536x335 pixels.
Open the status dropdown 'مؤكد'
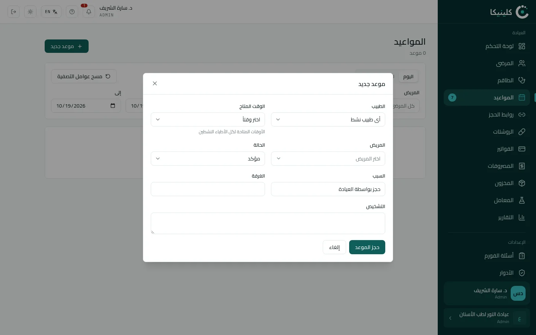208,159
